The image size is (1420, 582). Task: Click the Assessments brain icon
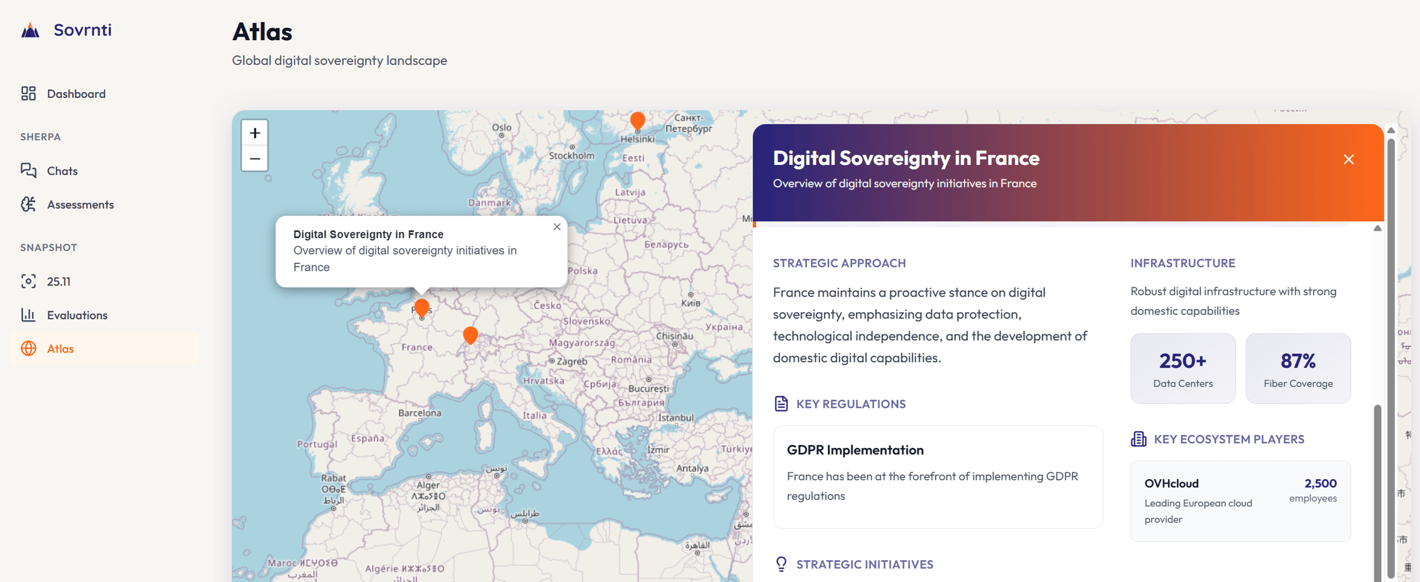tap(28, 204)
